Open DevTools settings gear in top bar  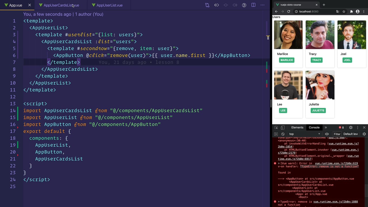351,127
